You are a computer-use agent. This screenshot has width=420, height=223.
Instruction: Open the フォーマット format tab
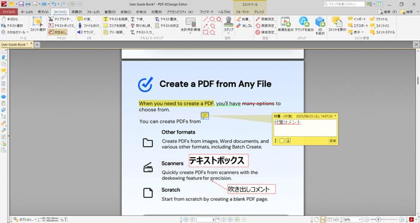(x=242, y=12)
